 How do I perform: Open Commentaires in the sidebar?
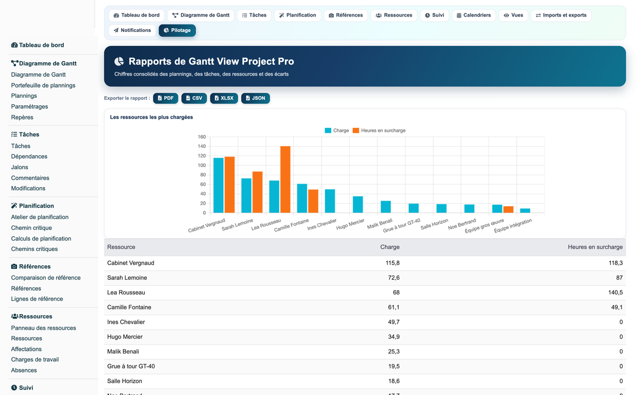(x=30, y=178)
